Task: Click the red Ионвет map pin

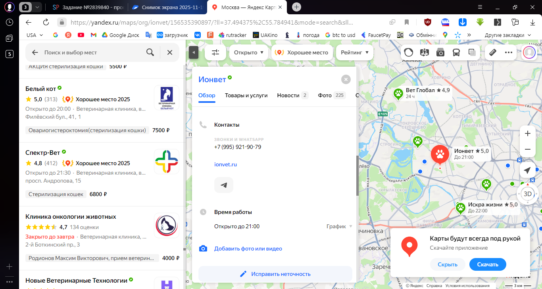Action: pos(440,155)
